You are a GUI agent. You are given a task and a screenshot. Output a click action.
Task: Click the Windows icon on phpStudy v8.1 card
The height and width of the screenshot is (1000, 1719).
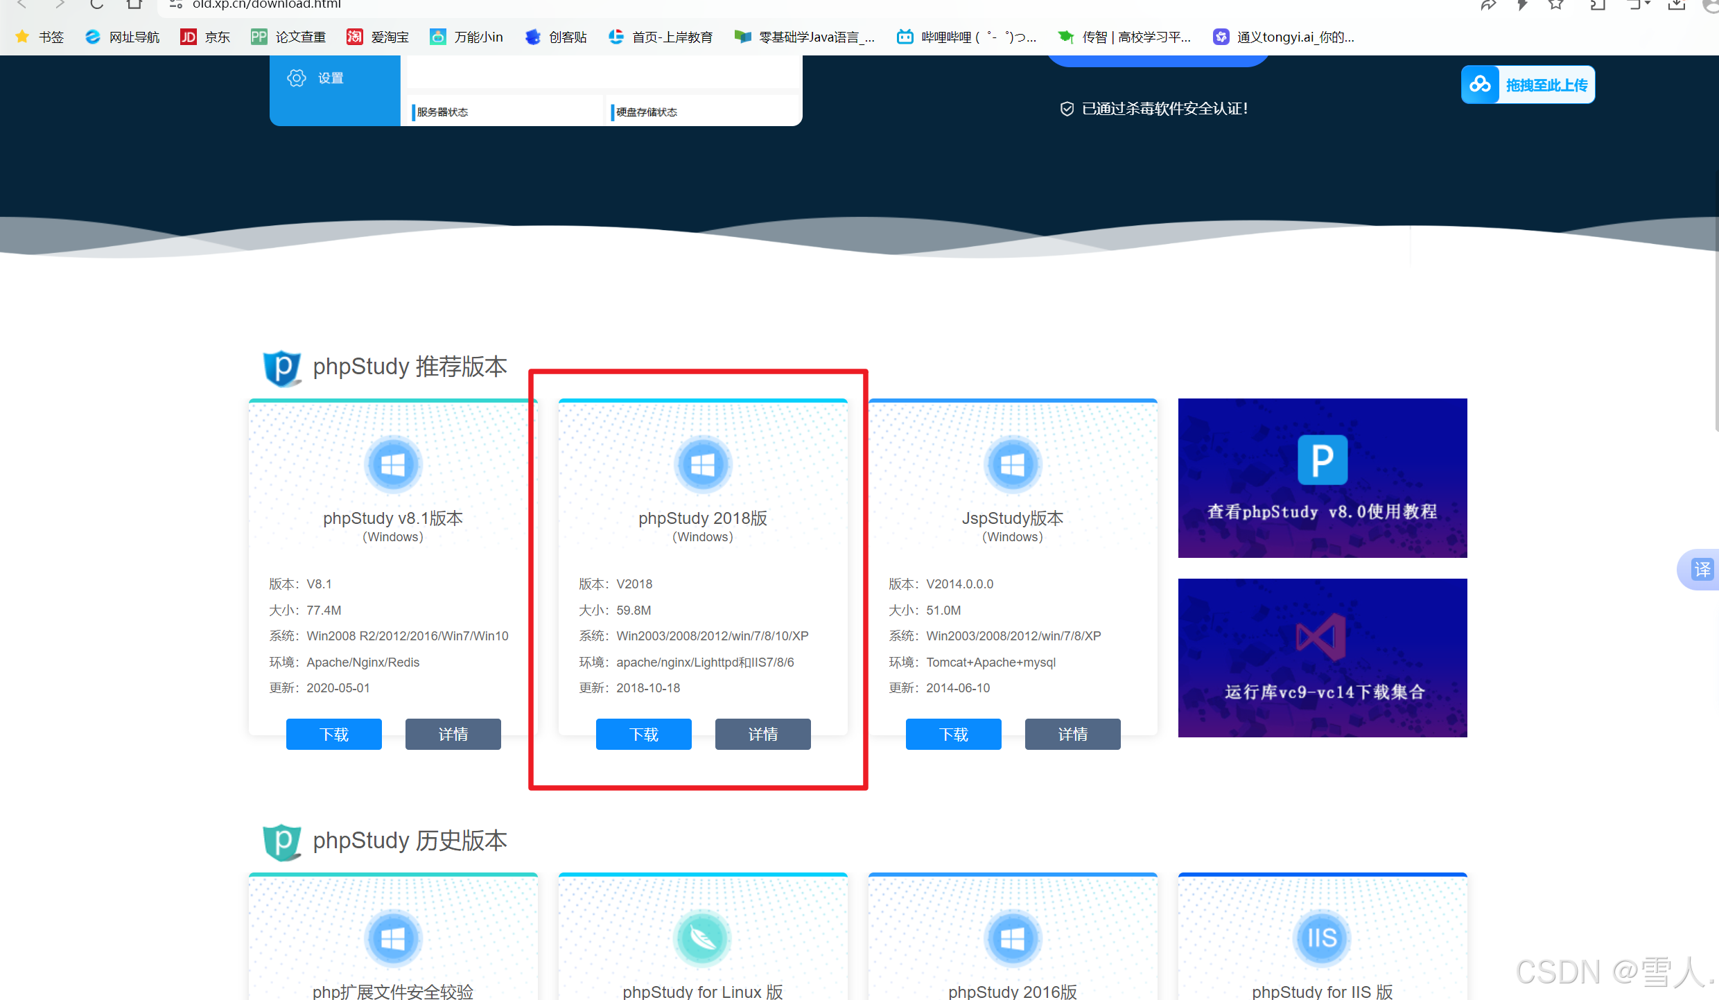tap(393, 465)
